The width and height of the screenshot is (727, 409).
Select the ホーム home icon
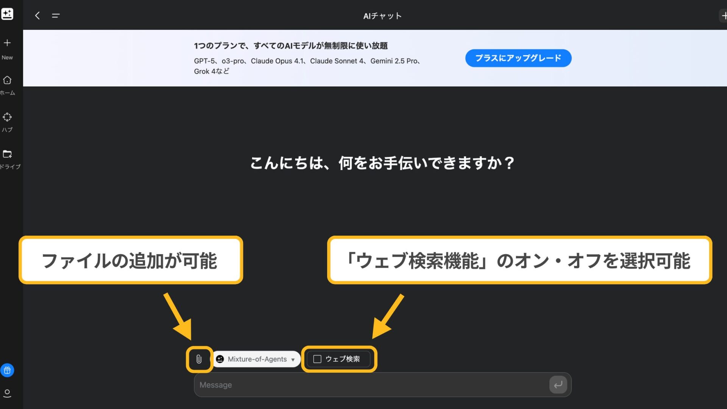tap(7, 80)
